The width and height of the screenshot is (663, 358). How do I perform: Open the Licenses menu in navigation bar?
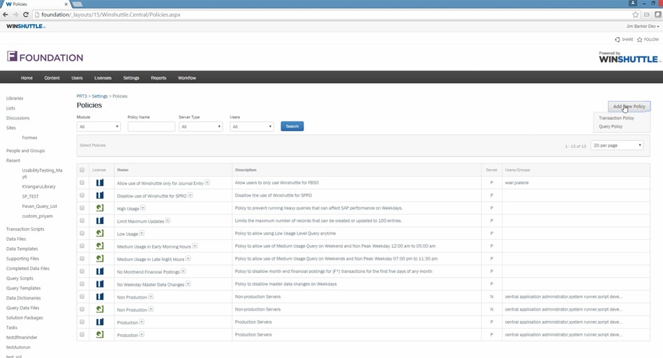pos(103,78)
